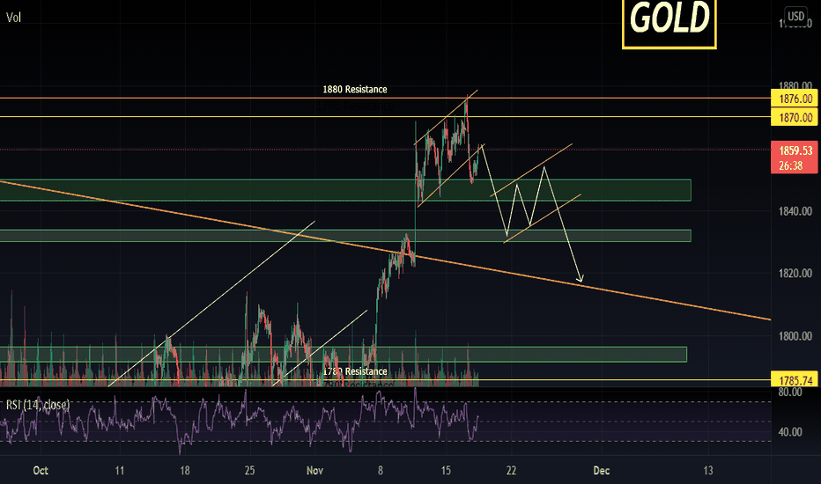The height and width of the screenshot is (484, 821).
Task: Click the GOLD title box
Action: [669, 24]
